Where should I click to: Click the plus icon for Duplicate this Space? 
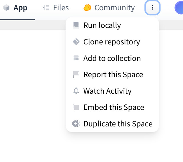coord(76,124)
